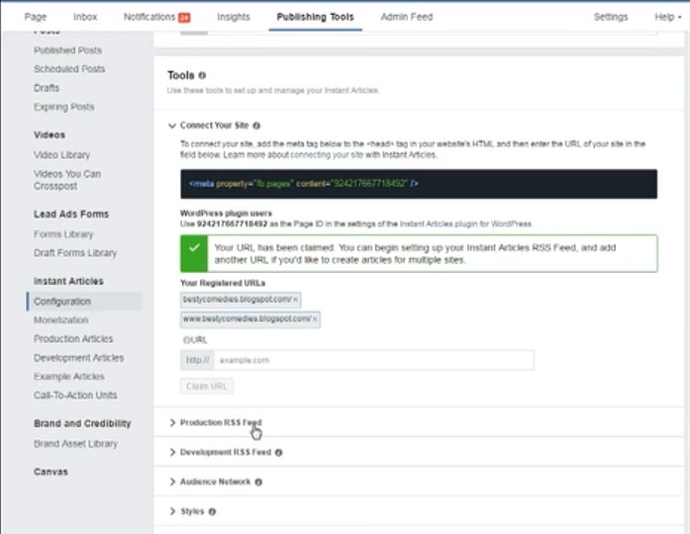Select the Publishing Tools tab
This screenshot has height=534, width=690.
coord(315,17)
